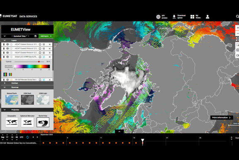The width and height of the screenshot is (239, 160).
Task: Click the search magnifier in header
Action: [237, 17]
